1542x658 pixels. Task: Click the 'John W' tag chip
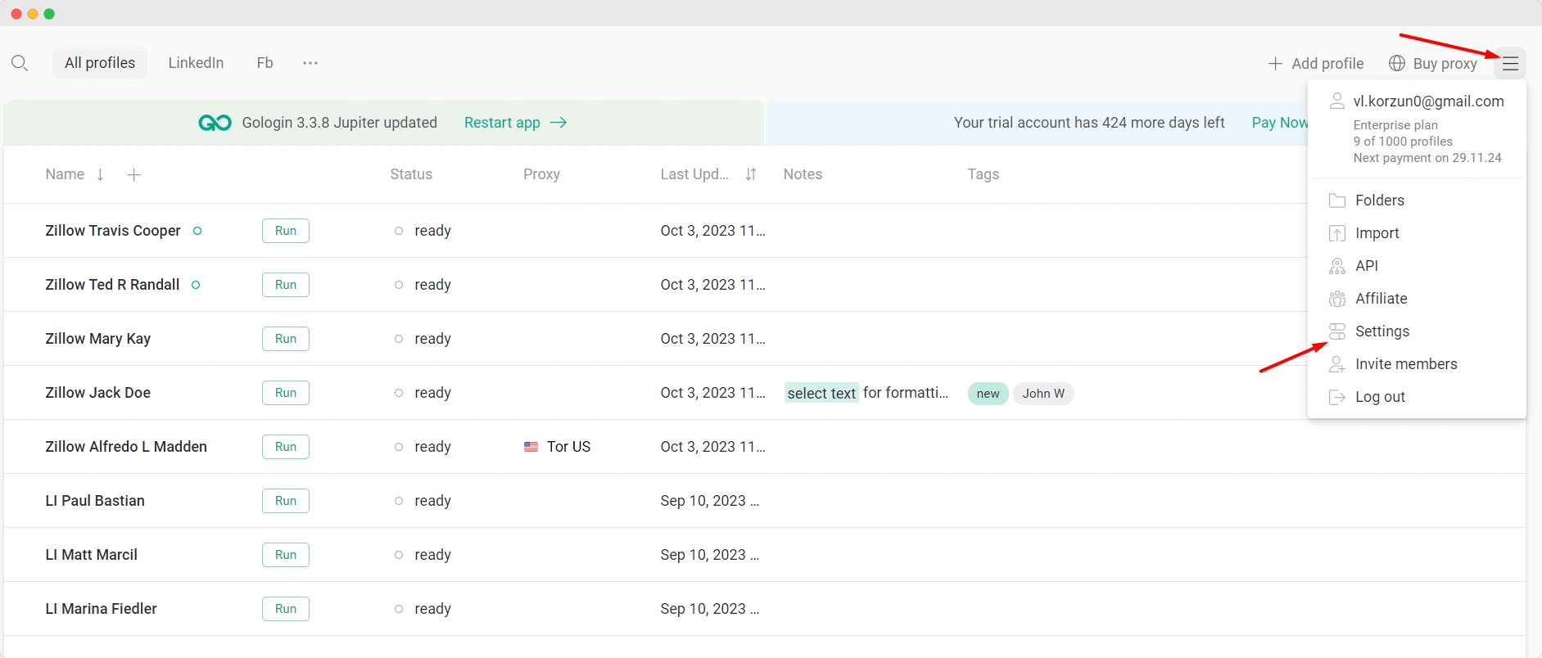tap(1043, 394)
